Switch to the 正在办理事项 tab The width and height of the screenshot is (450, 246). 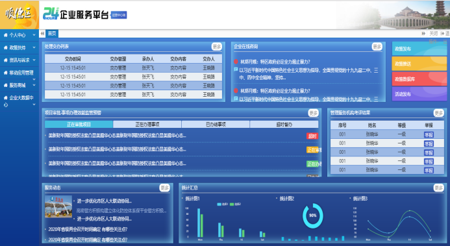coord(147,125)
